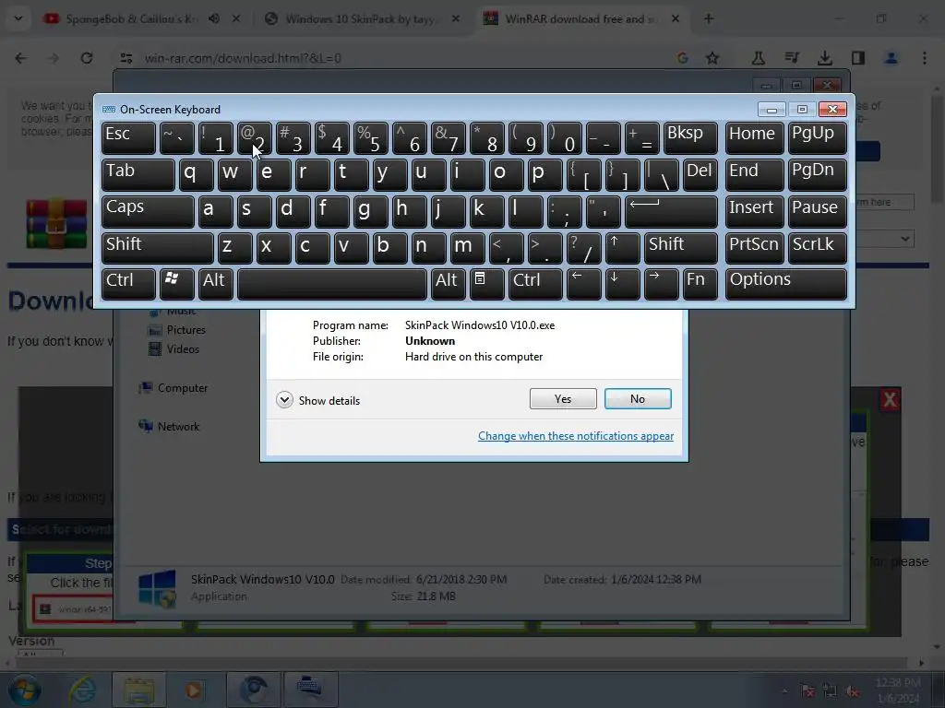Toggle the right Alt key

point(448,284)
